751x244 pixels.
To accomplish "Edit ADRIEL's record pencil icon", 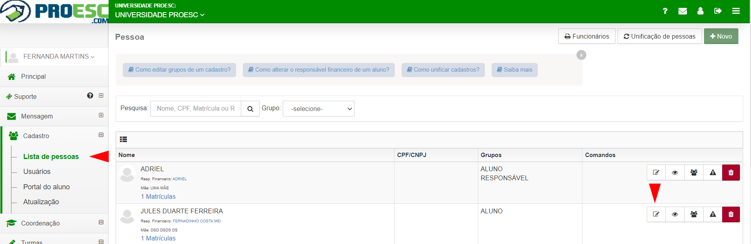I will [x=656, y=172].
